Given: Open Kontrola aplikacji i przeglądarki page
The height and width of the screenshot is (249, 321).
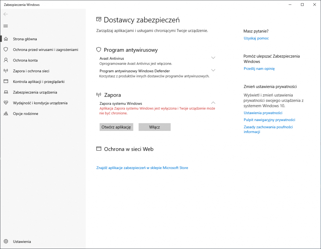Looking at the screenshot, I should click(39, 82).
